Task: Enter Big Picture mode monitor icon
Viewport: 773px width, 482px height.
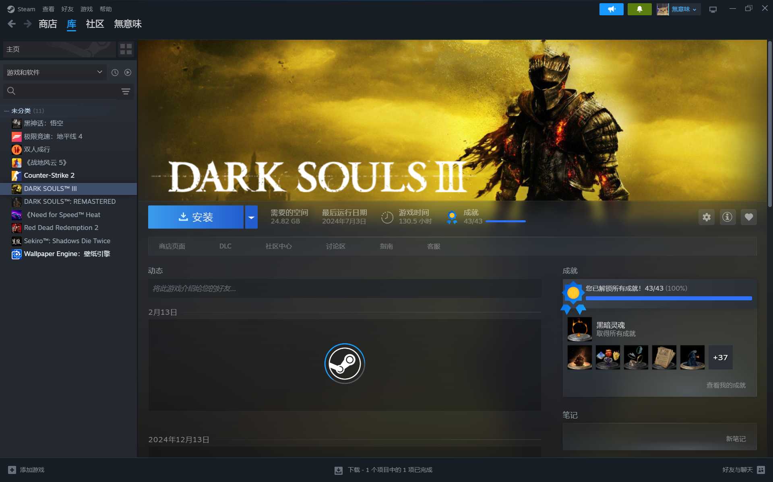Action: pos(713,9)
